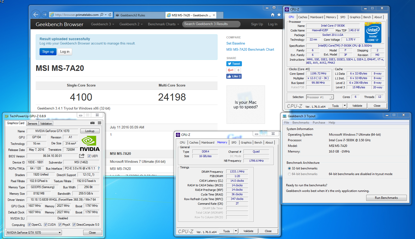Click the Log in button in the upload notice
415x239 pixels.
click(x=65, y=51)
